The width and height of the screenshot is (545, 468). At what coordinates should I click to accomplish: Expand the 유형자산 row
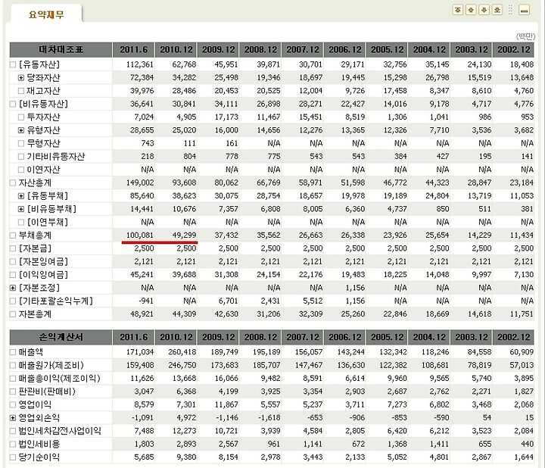tap(21, 130)
